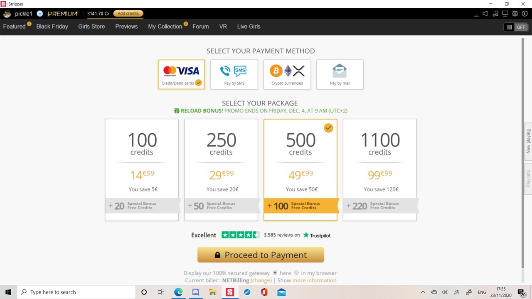Open Mail app from taskbar
Viewport: 532px width, 299px height.
(x=281, y=292)
